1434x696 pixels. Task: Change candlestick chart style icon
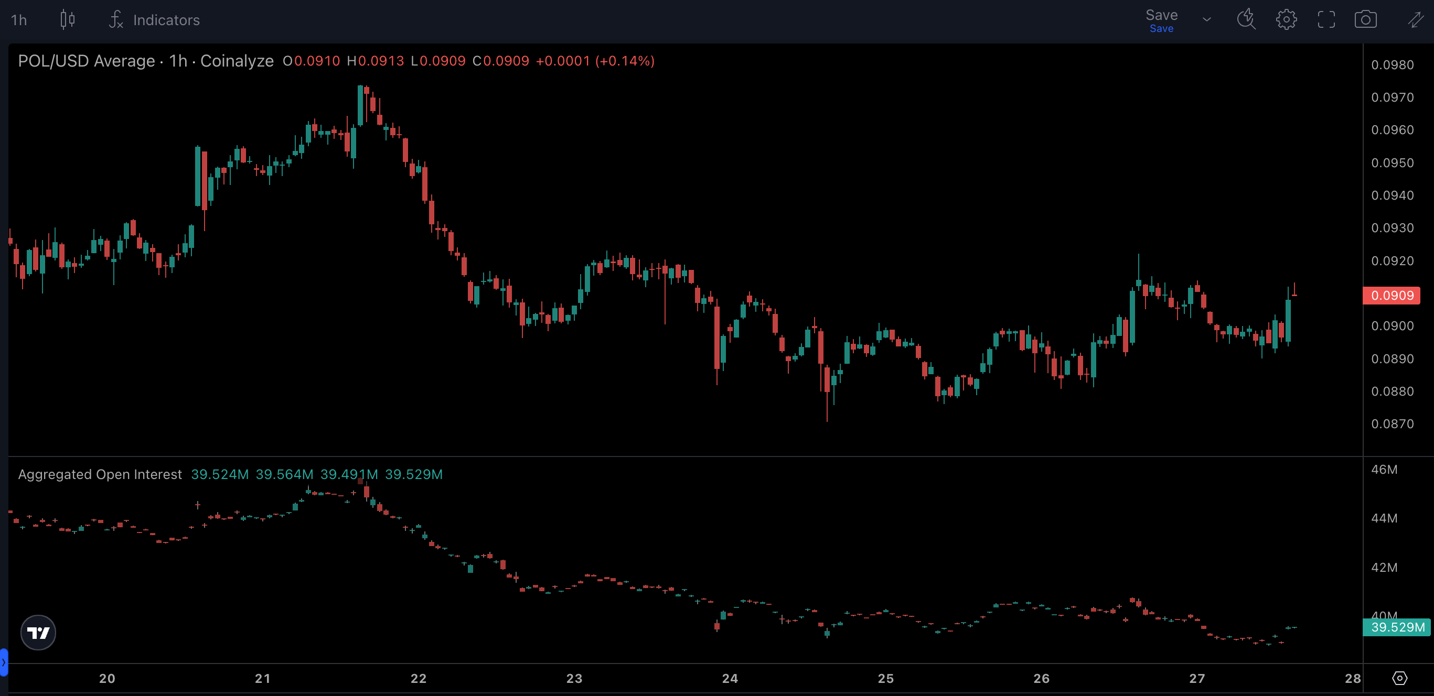(67, 20)
